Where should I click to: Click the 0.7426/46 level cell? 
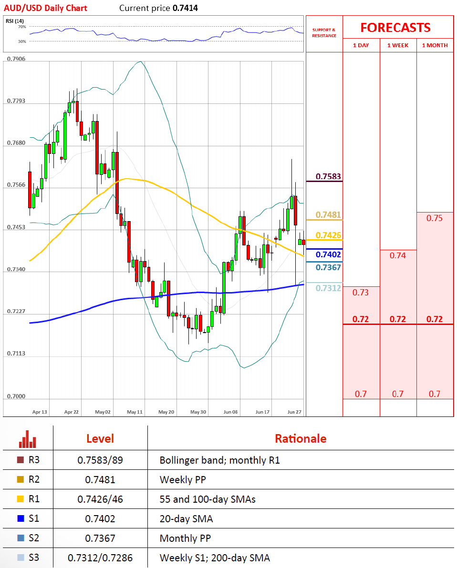pyautogui.click(x=100, y=499)
